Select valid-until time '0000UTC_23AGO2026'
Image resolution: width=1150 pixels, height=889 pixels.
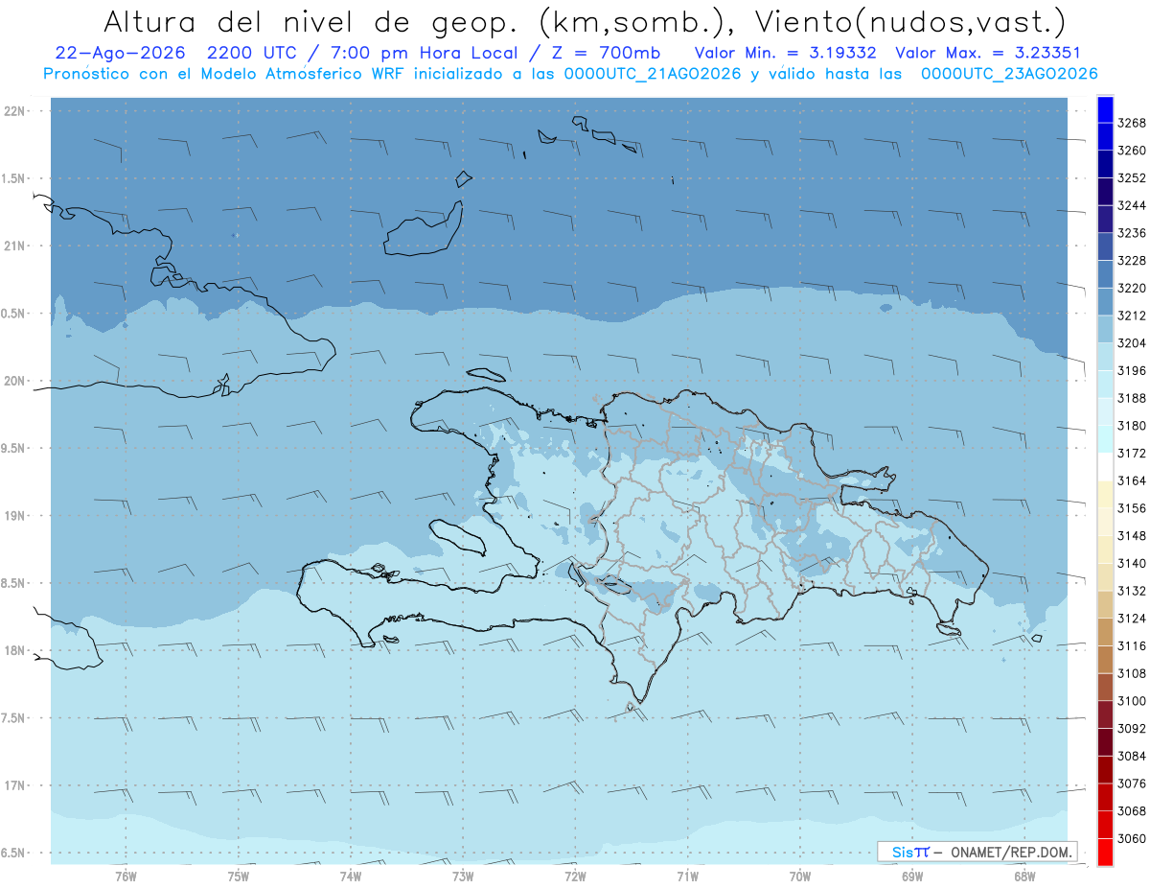pyautogui.click(x=1009, y=74)
